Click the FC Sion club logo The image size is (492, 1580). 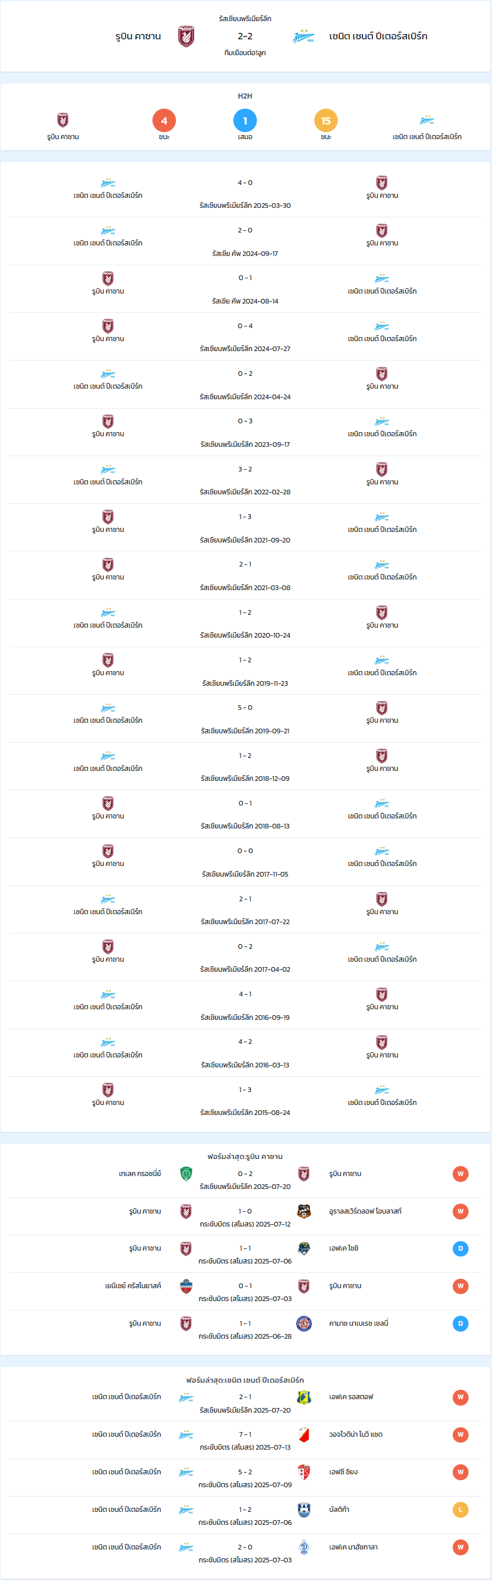(x=304, y=1472)
